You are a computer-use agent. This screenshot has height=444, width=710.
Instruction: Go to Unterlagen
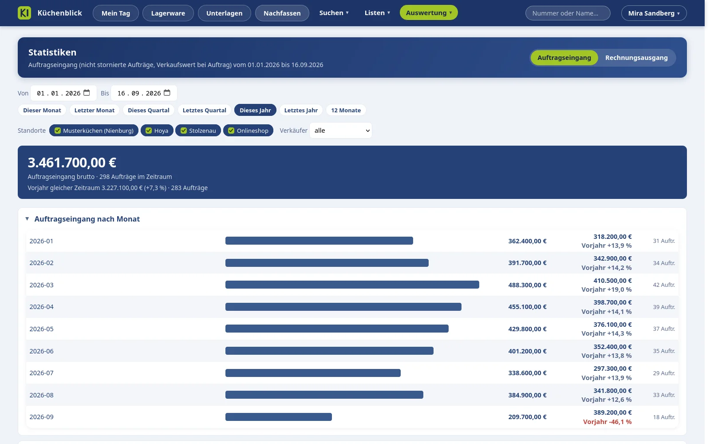[x=225, y=13]
